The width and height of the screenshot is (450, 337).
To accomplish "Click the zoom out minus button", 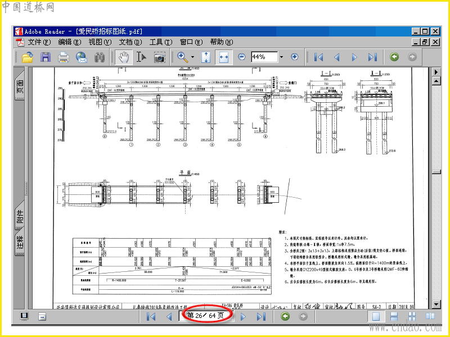I will (242, 57).
